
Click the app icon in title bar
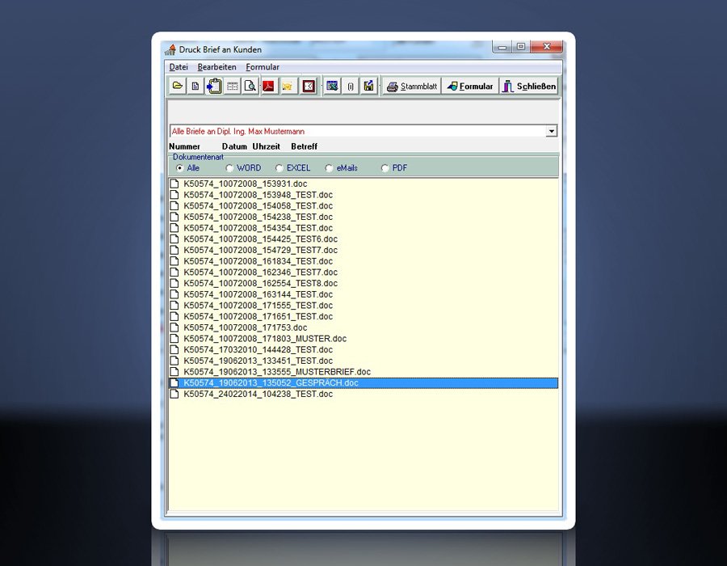point(170,49)
